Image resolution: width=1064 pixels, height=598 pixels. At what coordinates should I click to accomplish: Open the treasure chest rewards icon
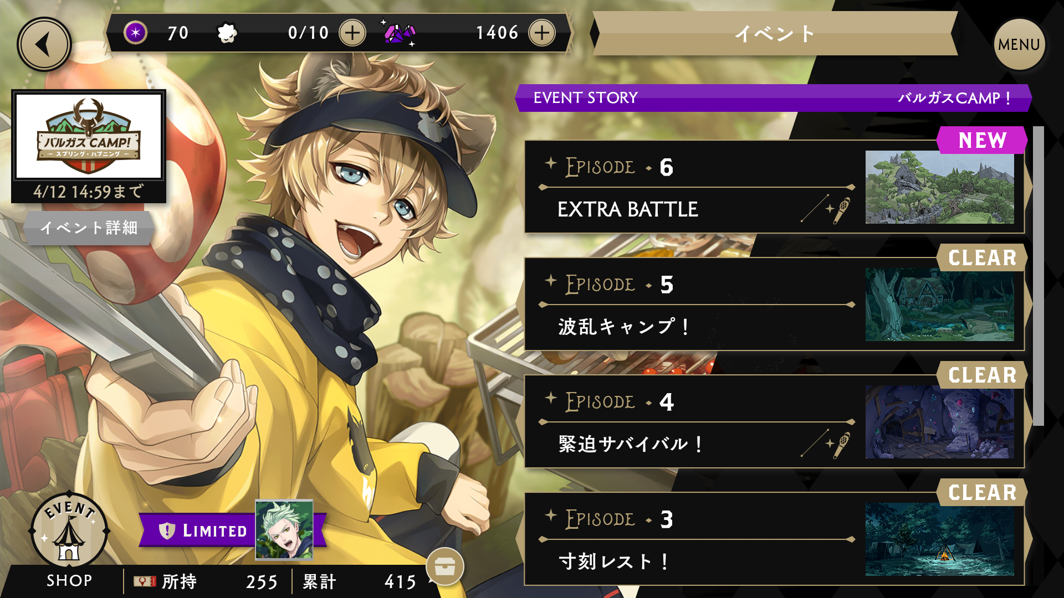click(445, 566)
